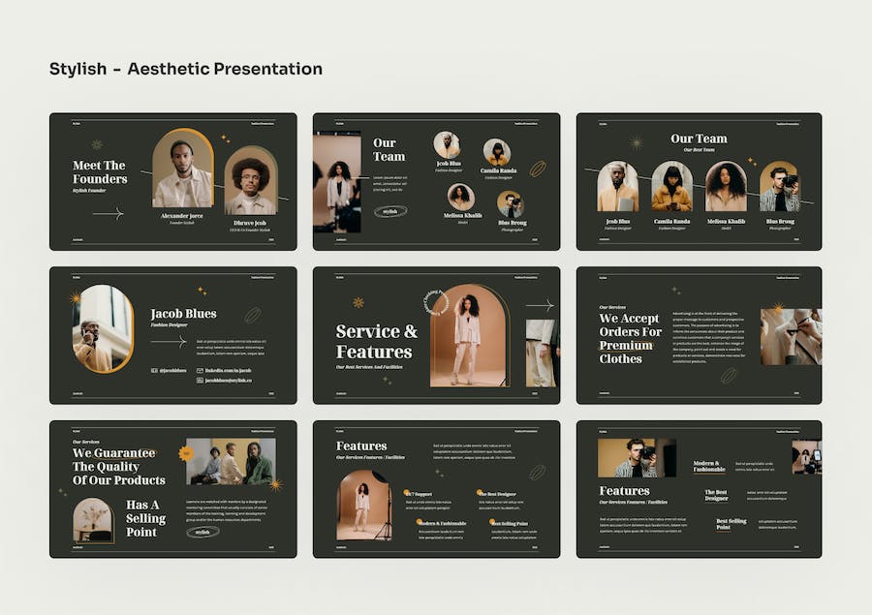Select Alexander Jorce's arched portrait

(x=183, y=169)
